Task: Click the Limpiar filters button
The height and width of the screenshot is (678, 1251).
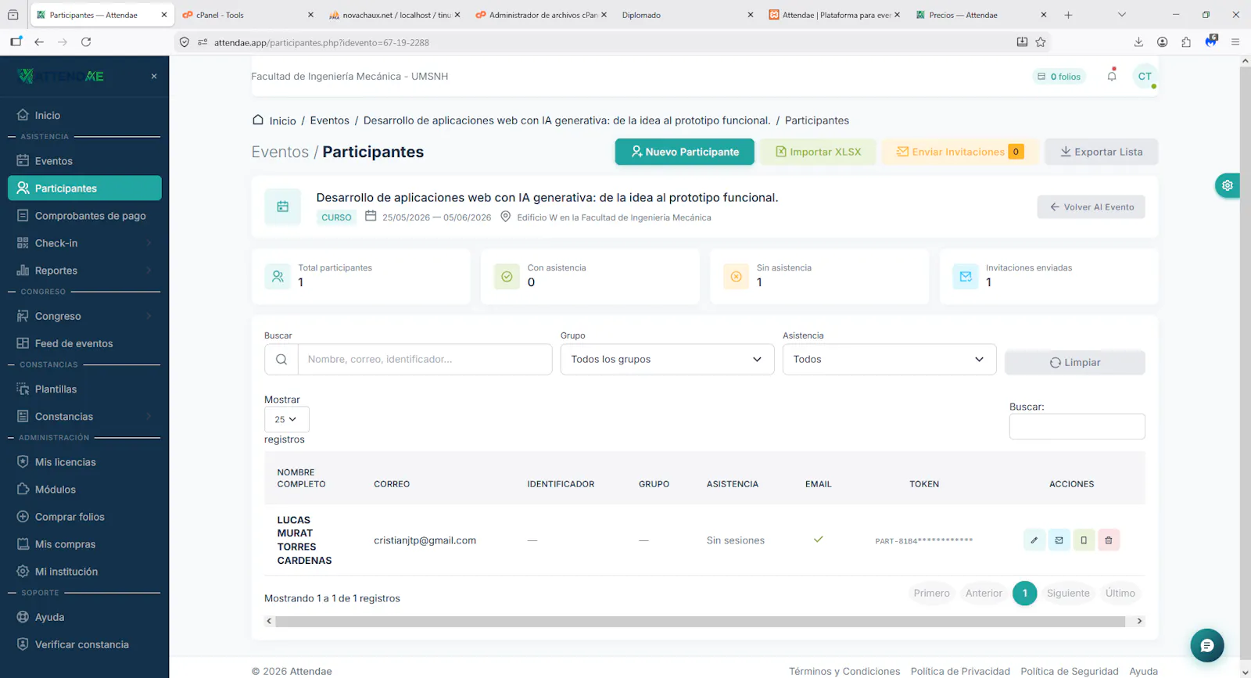Action: click(x=1075, y=363)
